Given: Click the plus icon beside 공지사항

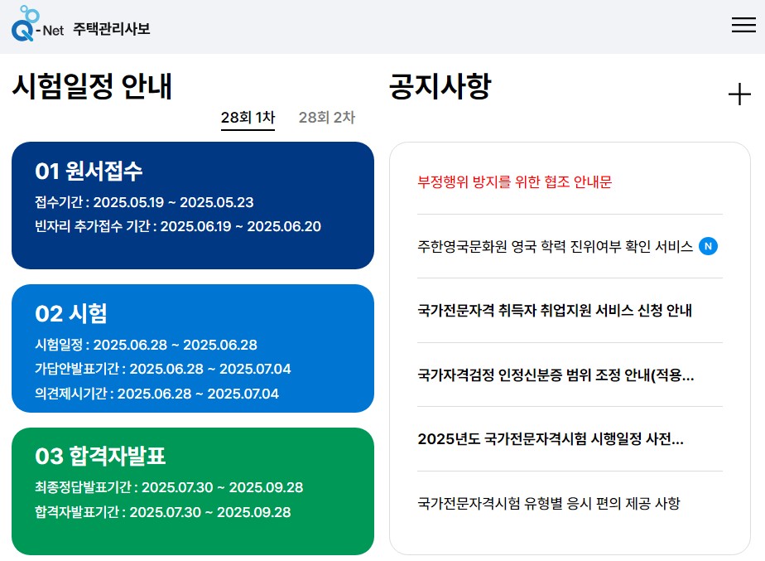Looking at the screenshot, I should [x=739, y=94].
